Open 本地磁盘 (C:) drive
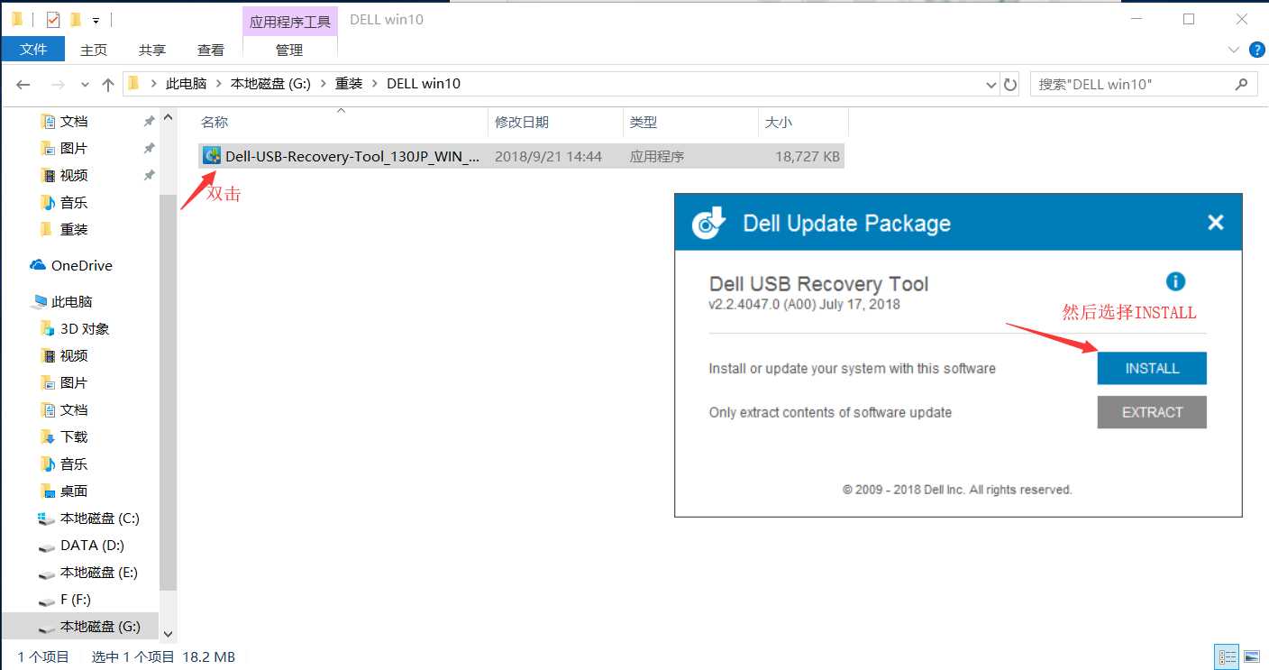 tap(99, 518)
